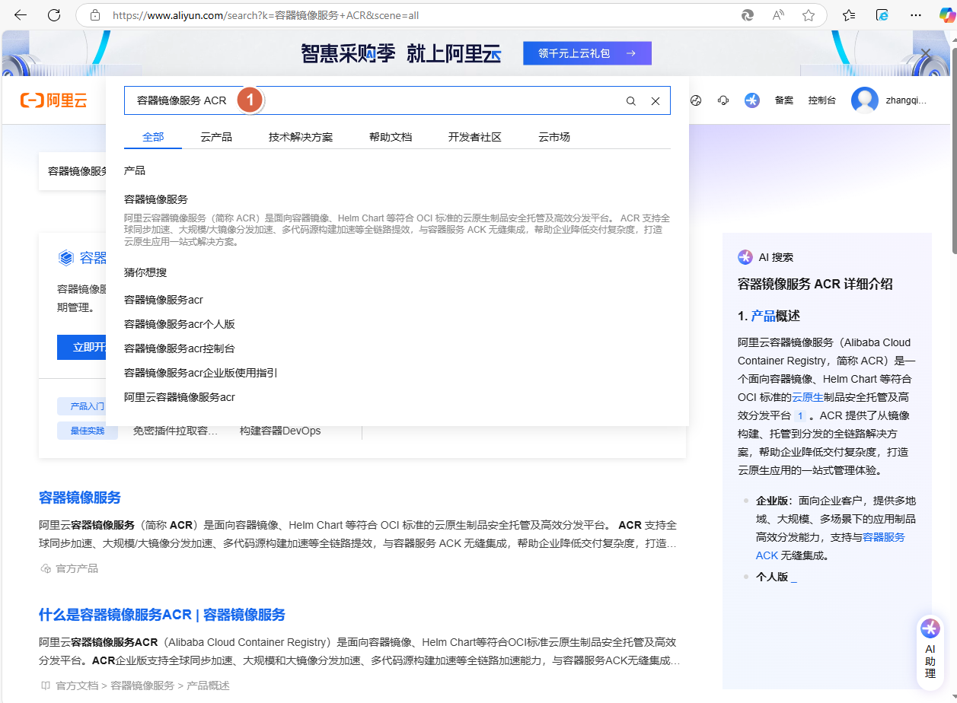The image size is (957, 703).
Task: Open the 备案 header link
Action: coord(784,100)
